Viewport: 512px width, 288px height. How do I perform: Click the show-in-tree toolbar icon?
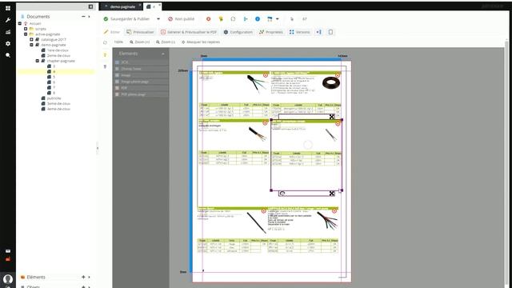(246, 19)
